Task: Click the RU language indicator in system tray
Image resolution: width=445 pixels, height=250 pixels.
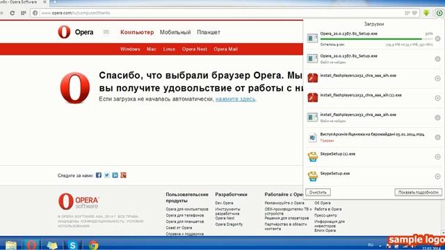Action: coord(371,245)
